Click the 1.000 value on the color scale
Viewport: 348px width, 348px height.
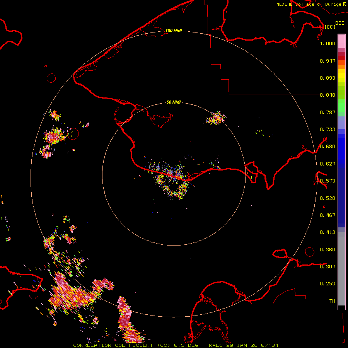pyautogui.click(x=328, y=44)
